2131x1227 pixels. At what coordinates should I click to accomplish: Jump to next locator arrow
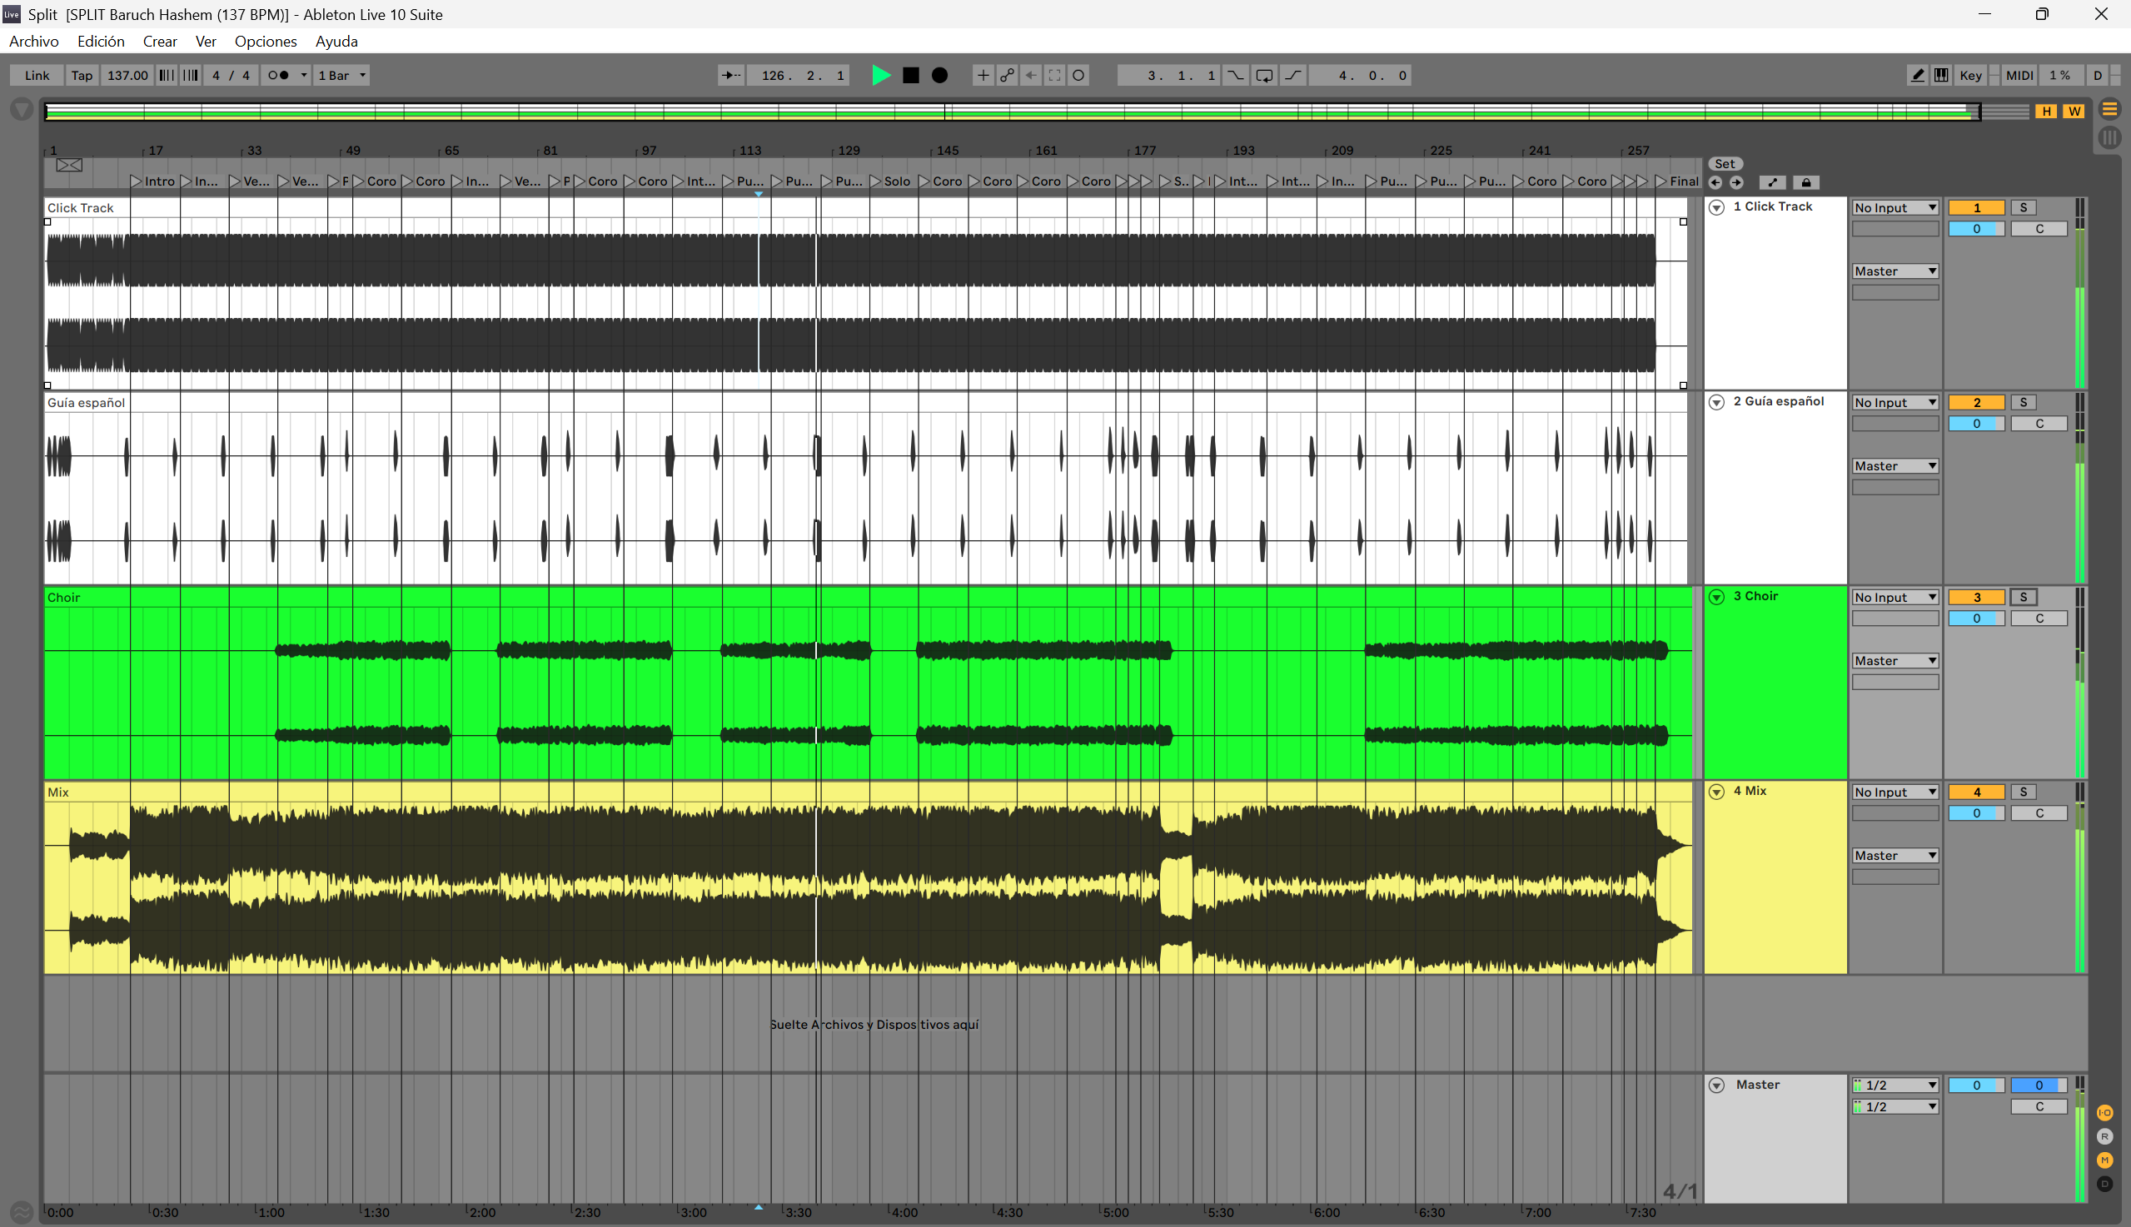click(x=1736, y=182)
